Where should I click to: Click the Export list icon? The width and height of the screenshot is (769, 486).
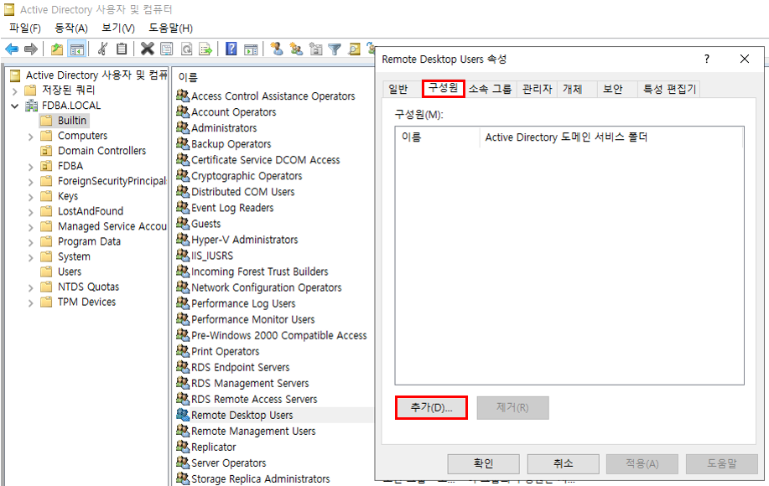[205, 49]
